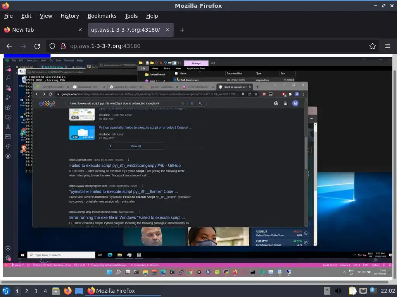The image size is (397, 297).
Task: Click the horizontal page scrollbar
Action: coord(195,282)
